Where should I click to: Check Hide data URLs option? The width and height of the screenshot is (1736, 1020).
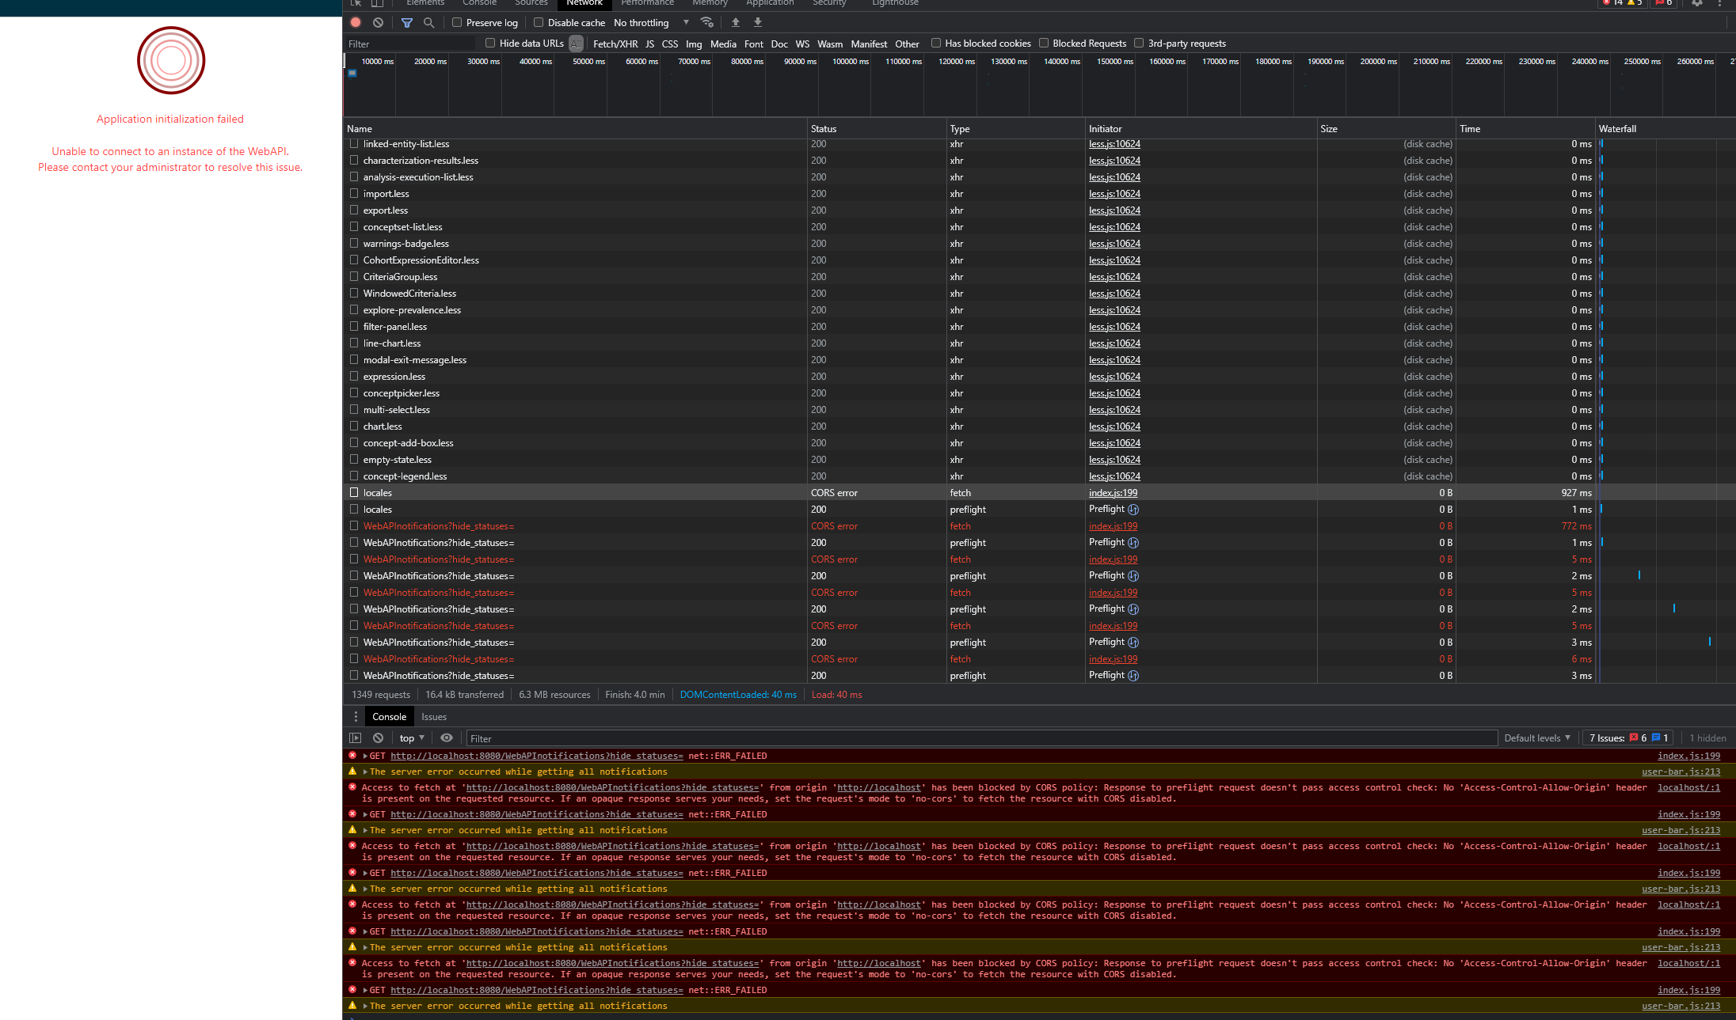[490, 44]
